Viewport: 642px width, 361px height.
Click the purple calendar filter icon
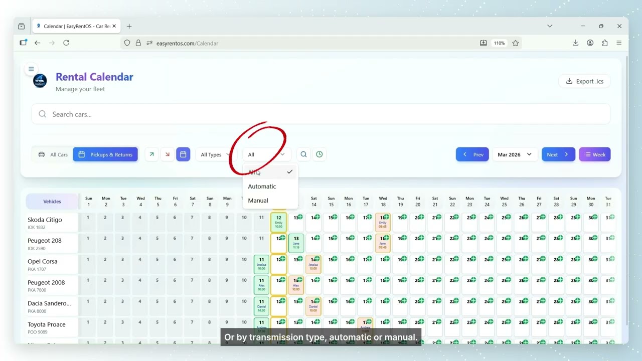[183, 154]
